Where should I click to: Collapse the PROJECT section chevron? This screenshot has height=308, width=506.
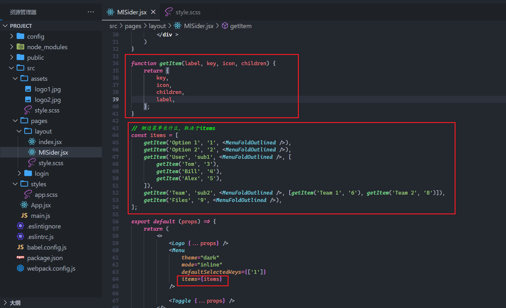tap(5, 26)
